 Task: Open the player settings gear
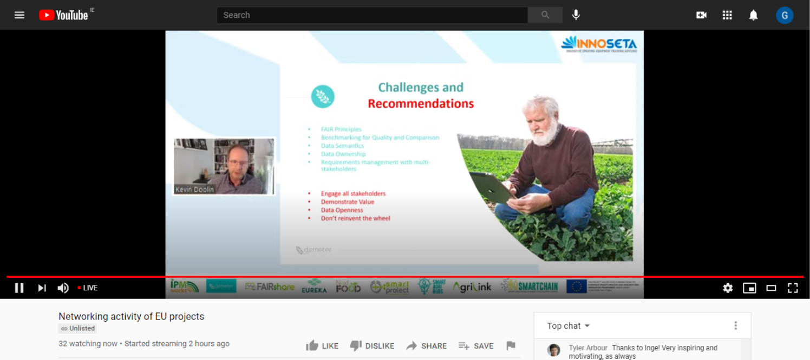point(728,288)
